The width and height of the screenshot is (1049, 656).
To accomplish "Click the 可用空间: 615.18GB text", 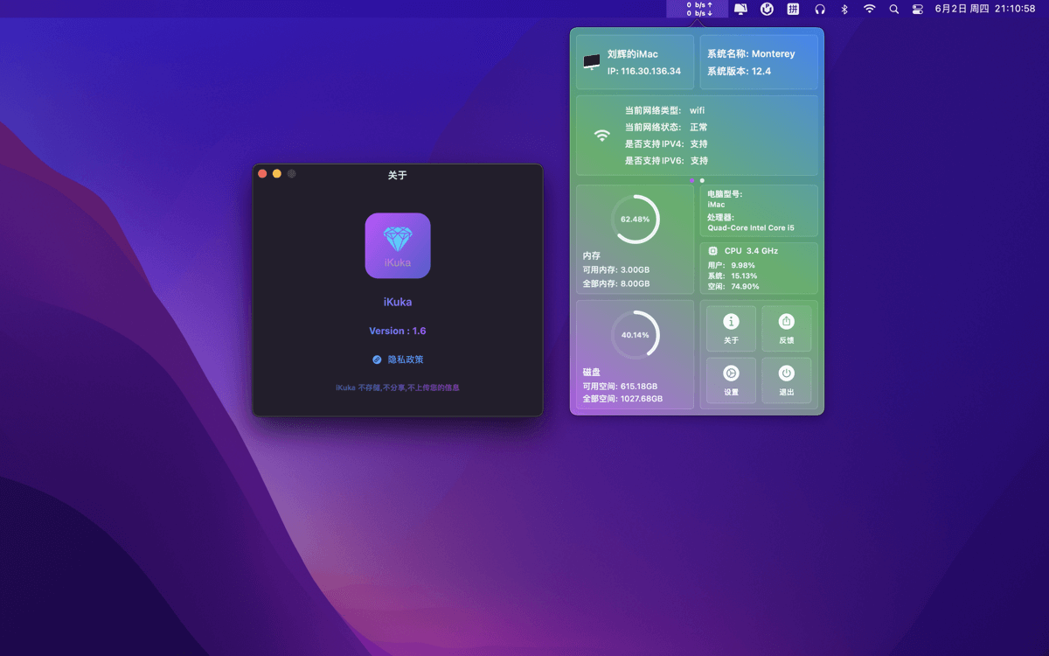I will (x=620, y=386).
